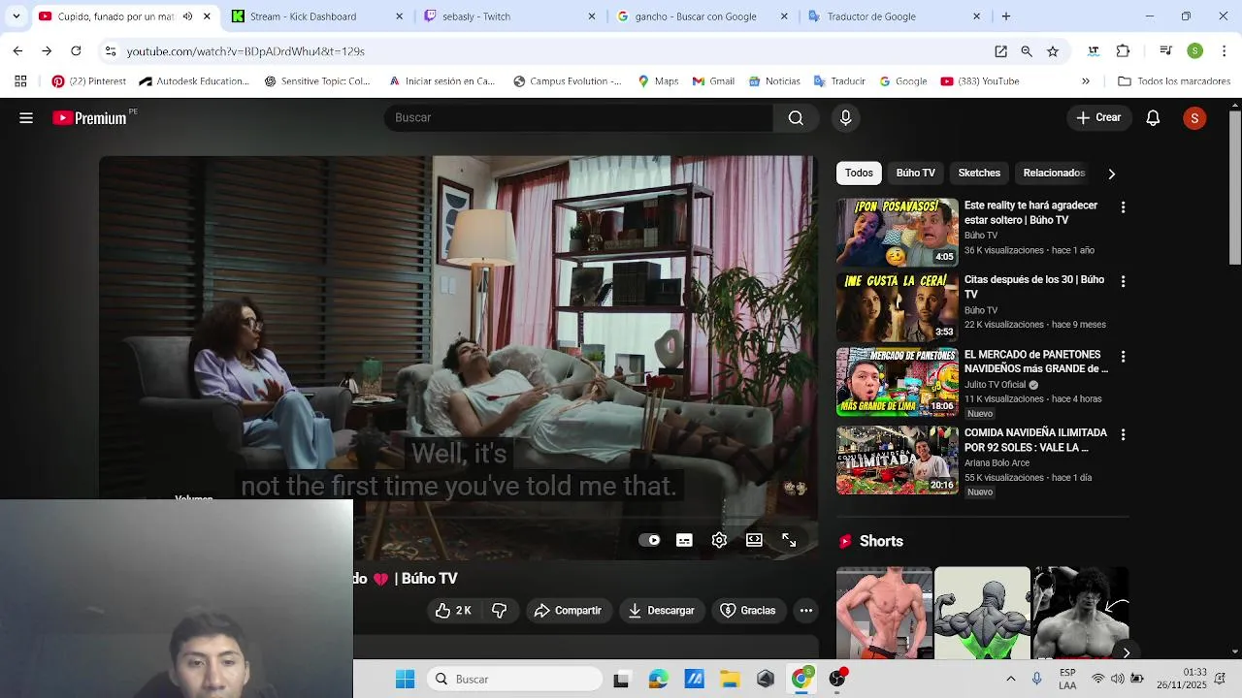
Task: Open options menu for 'Este reality te hará agradecer'
Action: (1123, 207)
